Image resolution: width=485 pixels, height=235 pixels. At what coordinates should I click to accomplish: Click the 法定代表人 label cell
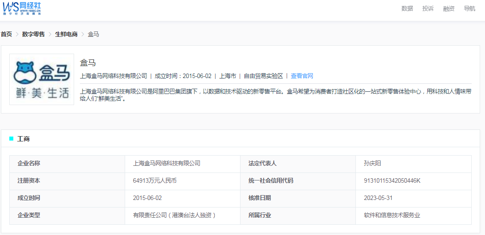[298, 164]
